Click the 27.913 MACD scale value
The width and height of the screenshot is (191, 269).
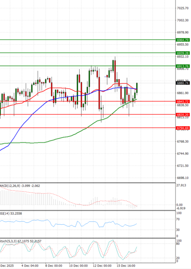coord(181,185)
